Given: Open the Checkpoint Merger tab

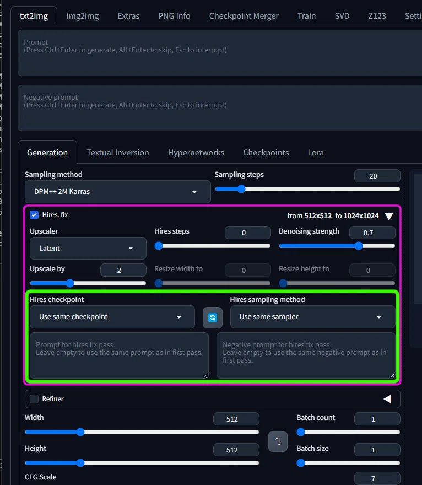Looking at the screenshot, I should point(244,16).
